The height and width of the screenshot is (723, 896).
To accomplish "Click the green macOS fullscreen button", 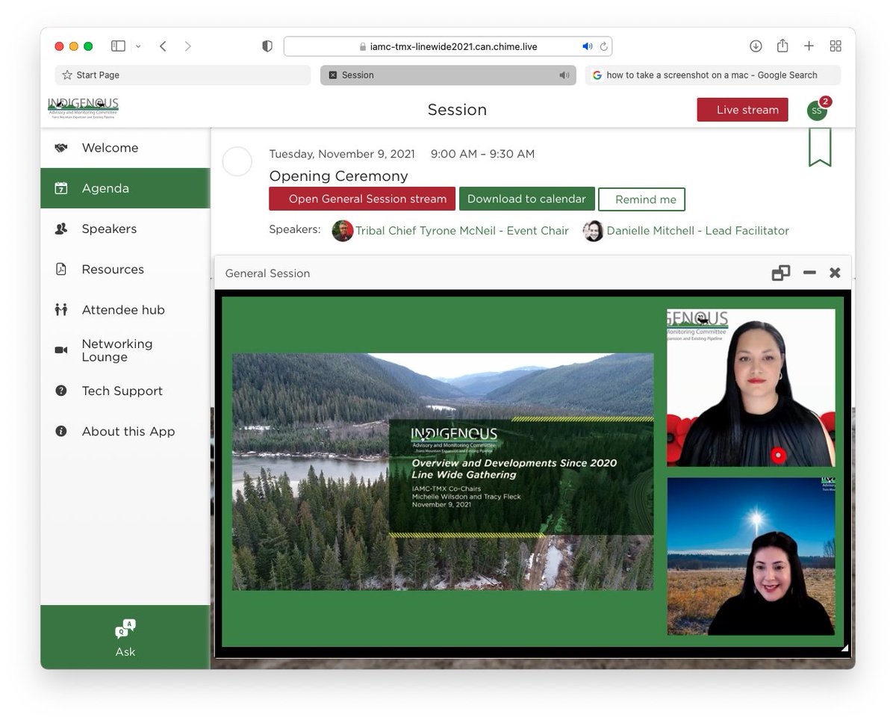I will point(88,46).
